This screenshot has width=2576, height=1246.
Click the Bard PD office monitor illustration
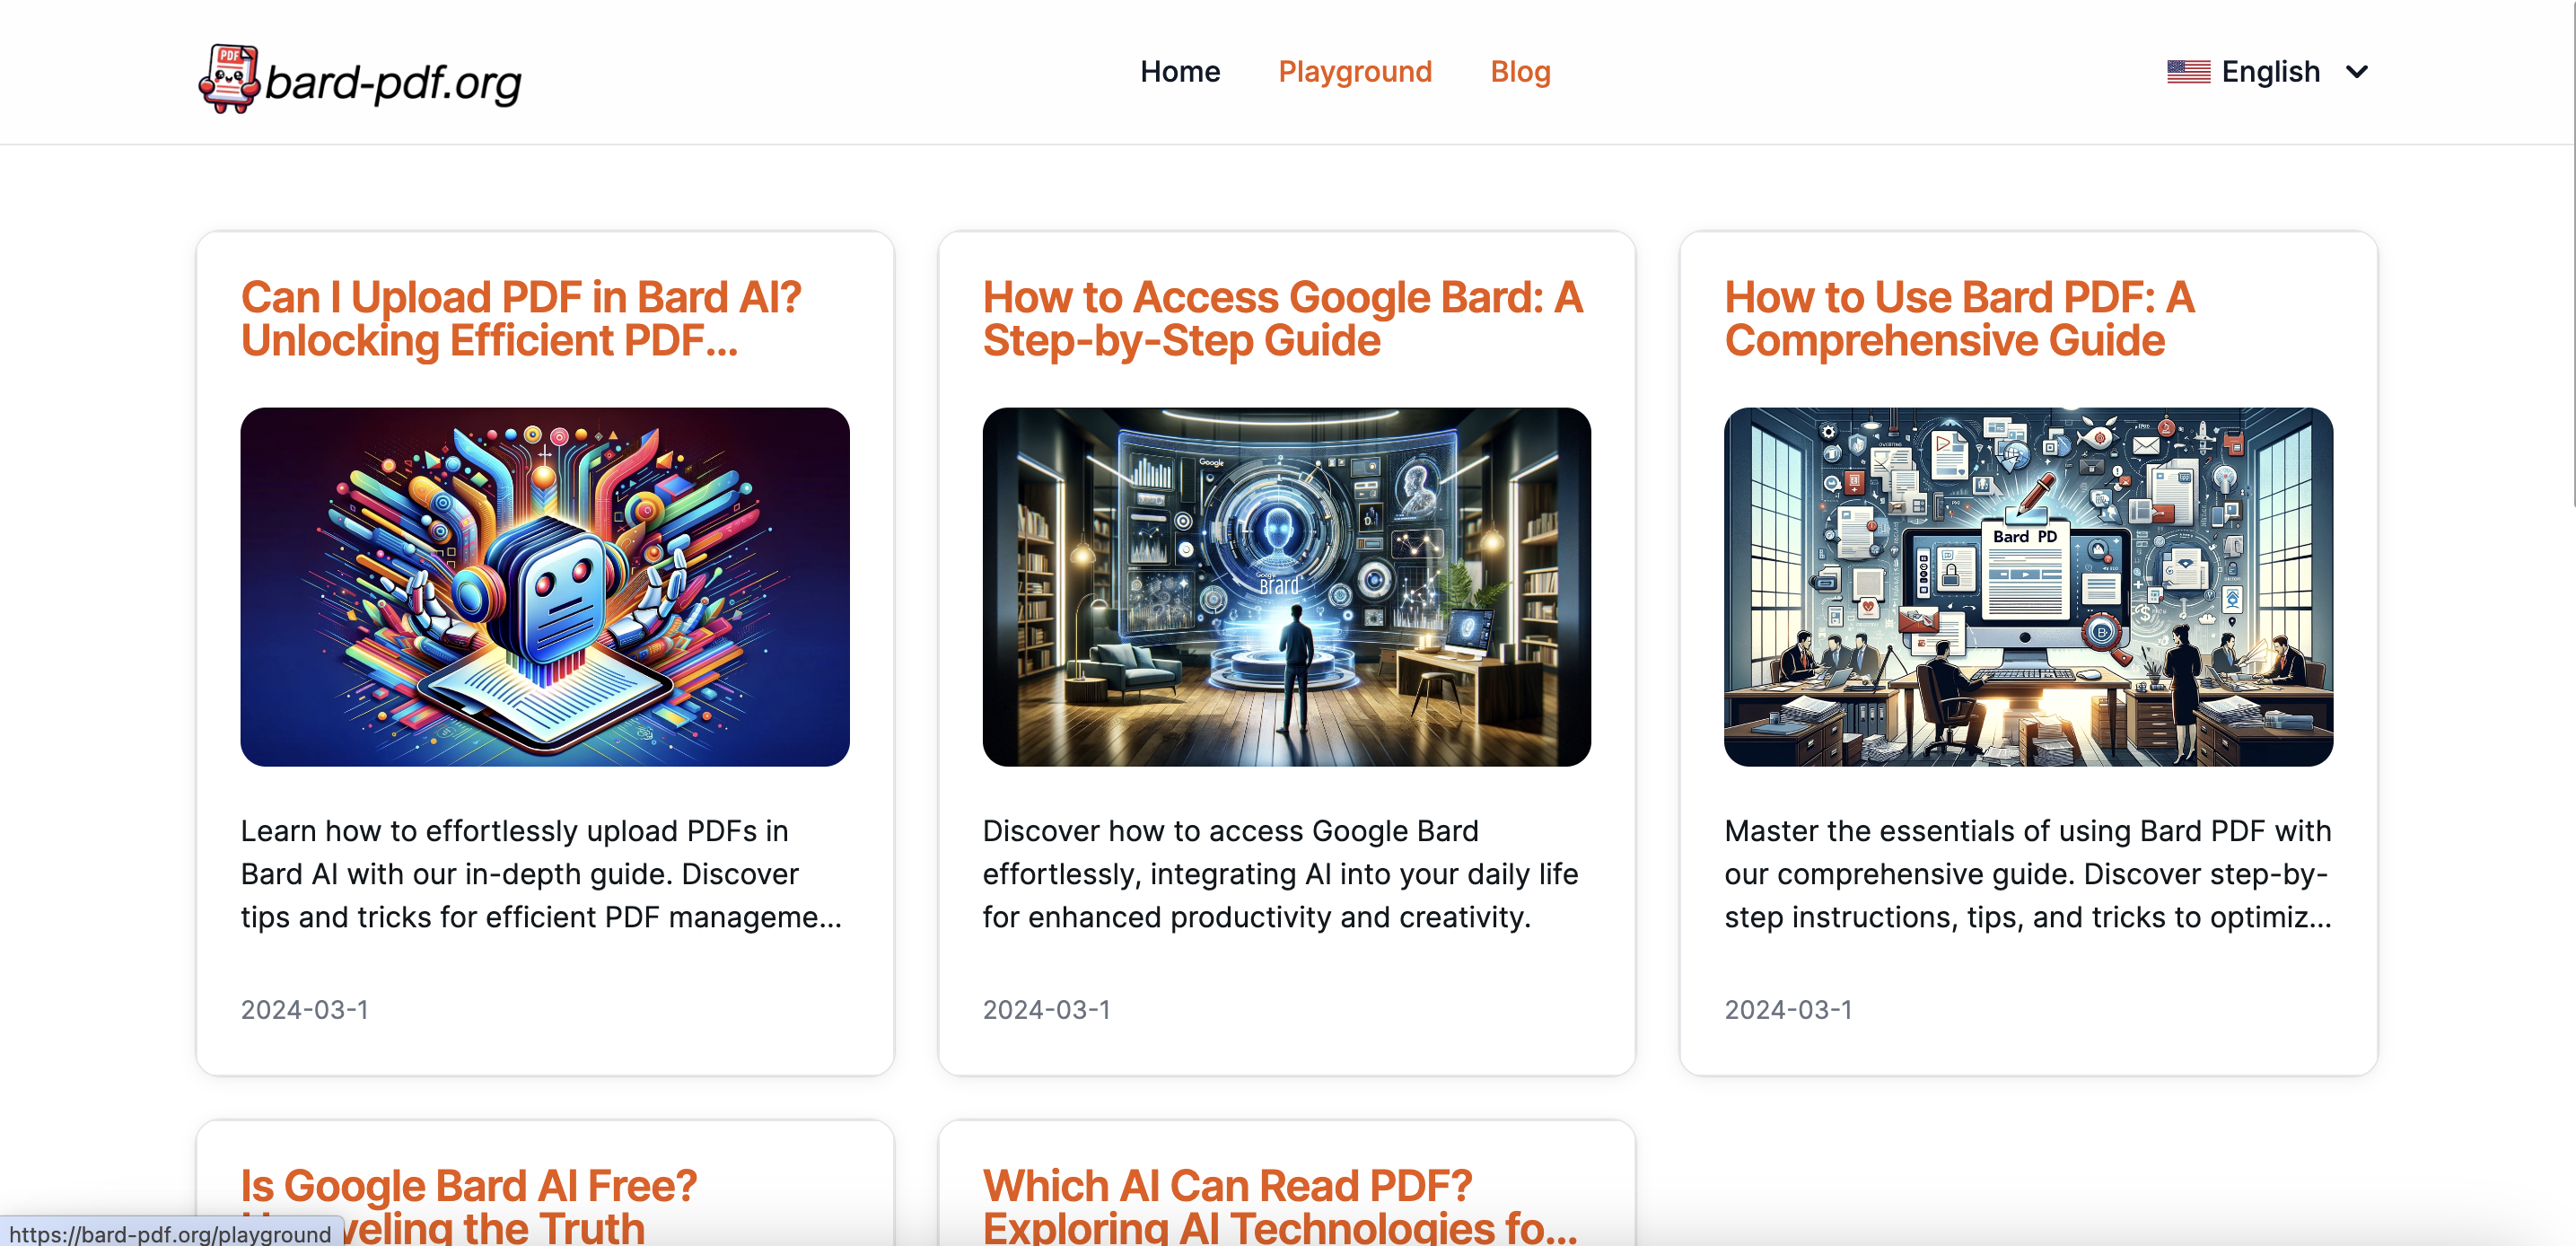pos(2028,587)
